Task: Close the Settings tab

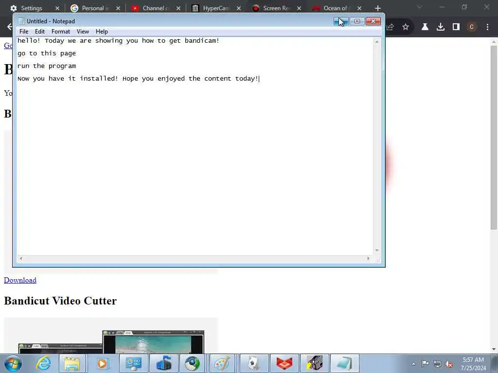Action: point(57,8)
